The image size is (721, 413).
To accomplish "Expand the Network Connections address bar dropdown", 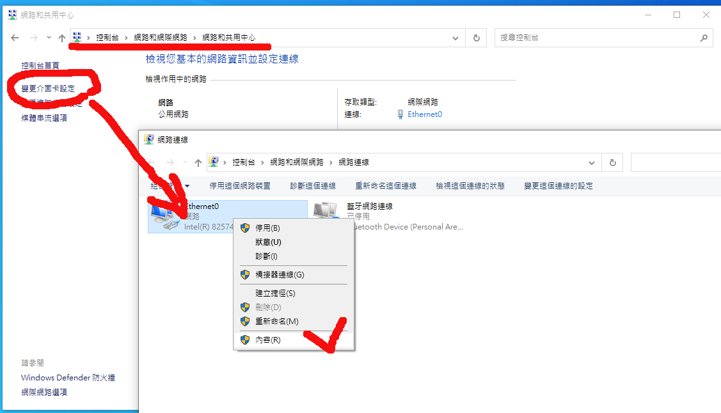I will click(x=592, y=162).
